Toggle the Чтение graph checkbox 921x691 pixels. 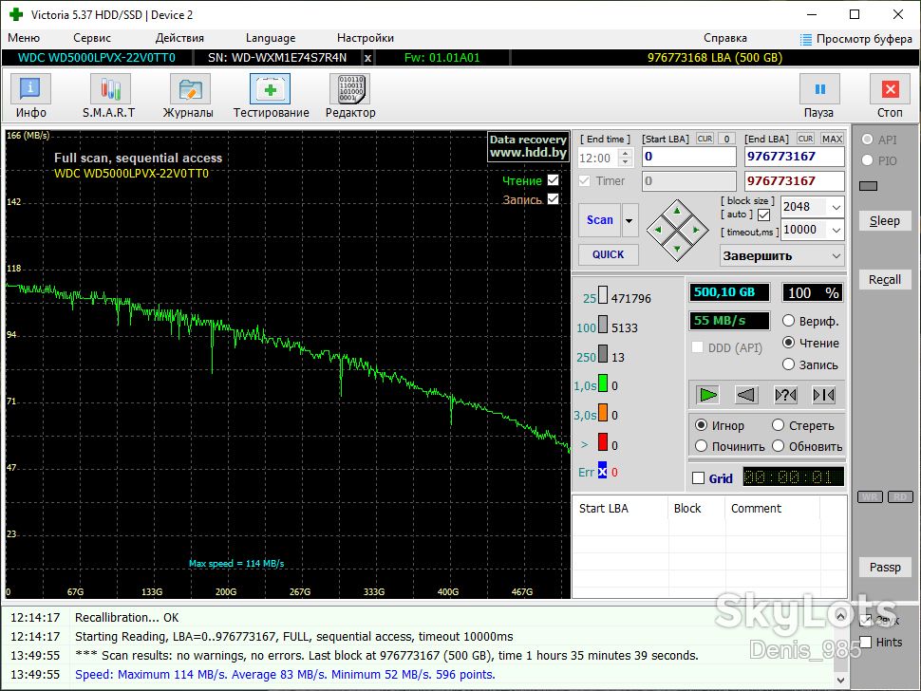tap(554, 180)
